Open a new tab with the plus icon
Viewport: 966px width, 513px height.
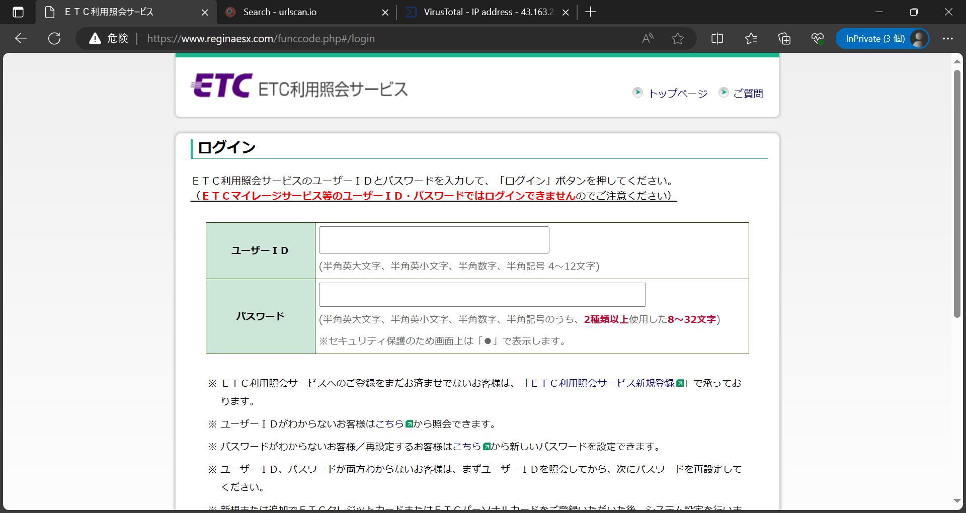click(x=591, y=12)
